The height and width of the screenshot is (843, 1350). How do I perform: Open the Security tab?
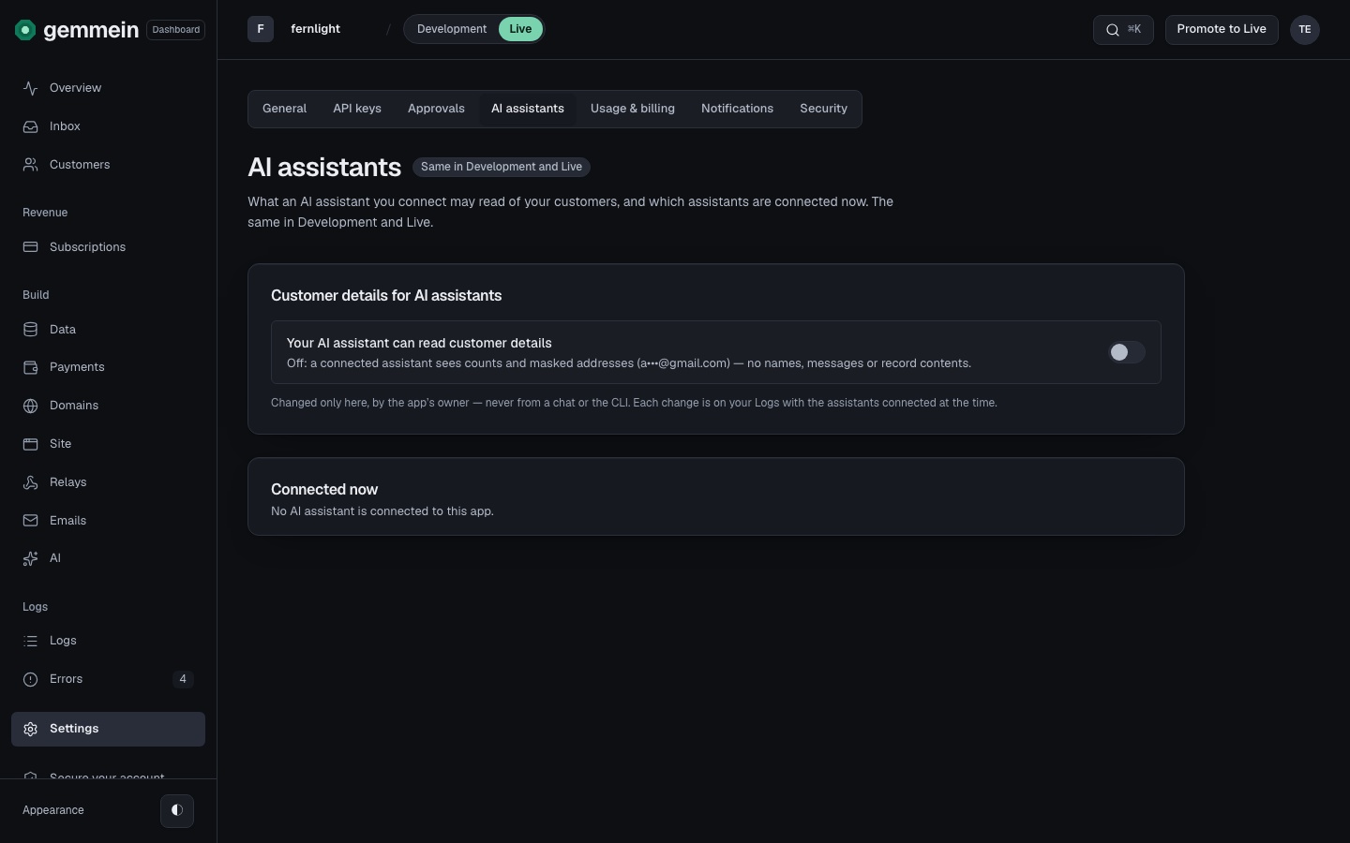pyautogui.click(x=823, y=109)
